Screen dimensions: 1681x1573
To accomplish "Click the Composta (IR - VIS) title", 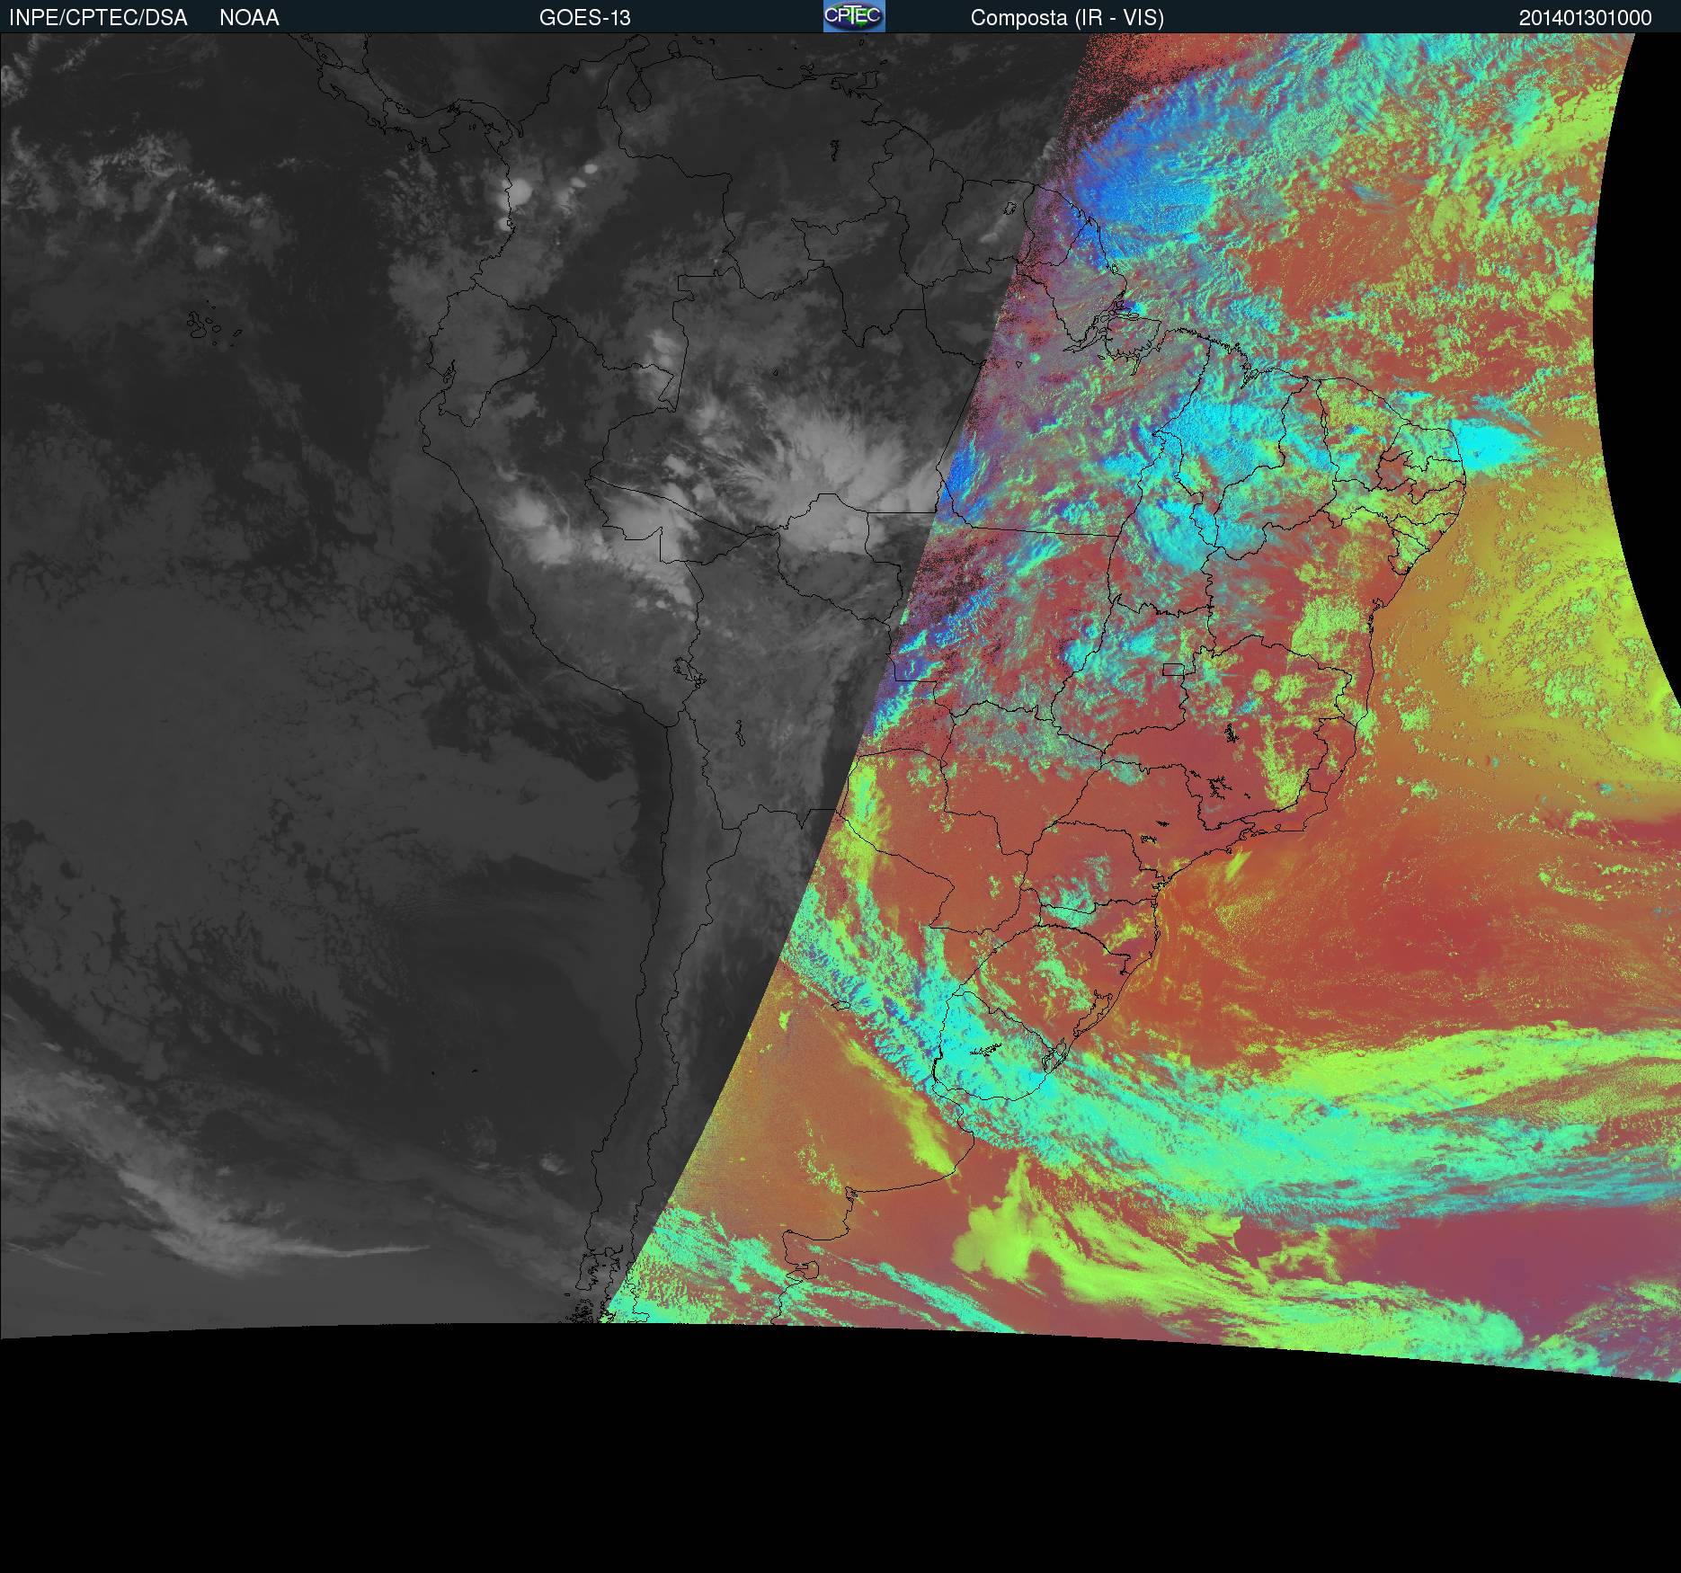I will (x=1067, y=18).
